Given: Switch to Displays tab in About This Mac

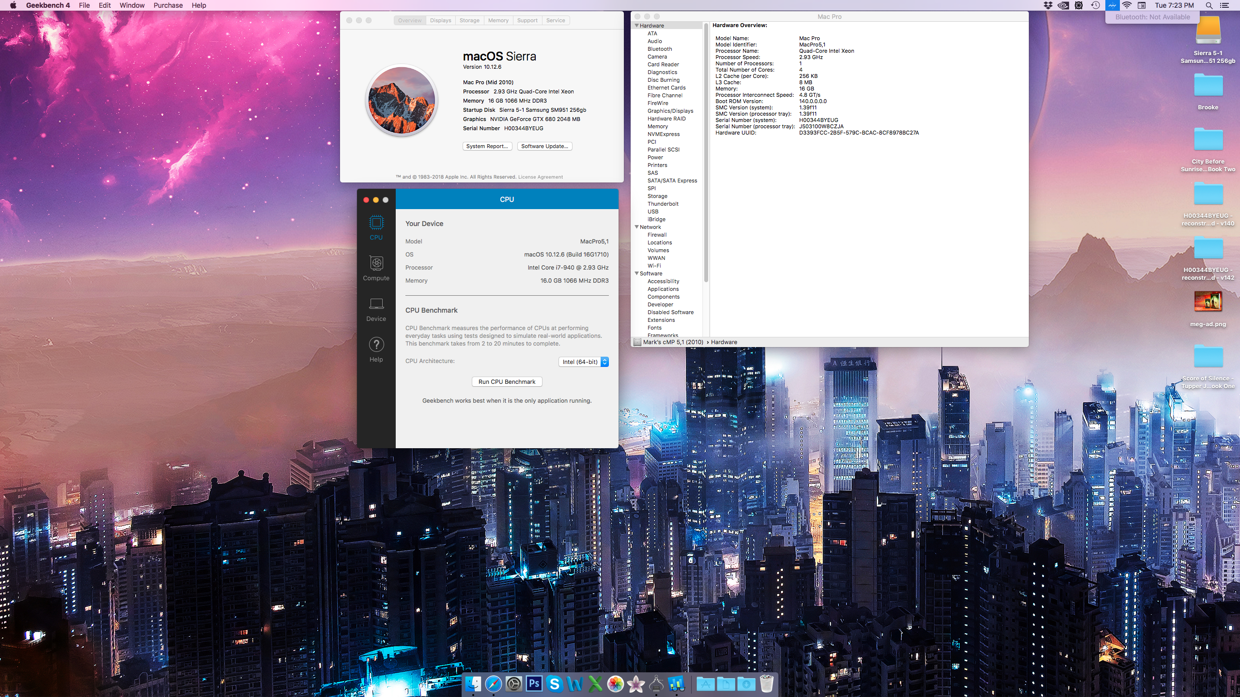Looking at the screenshot, I should click(x=440, y=20).
